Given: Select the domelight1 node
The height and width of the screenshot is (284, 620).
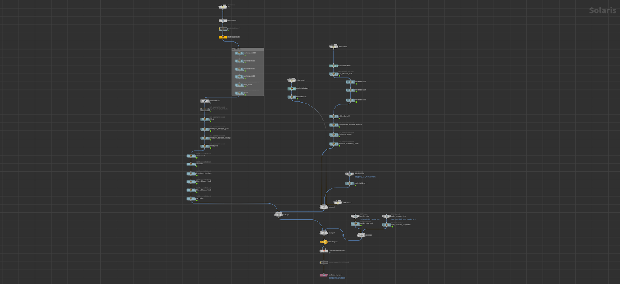Looking at the screenshot, I should (x=324, y=242).
